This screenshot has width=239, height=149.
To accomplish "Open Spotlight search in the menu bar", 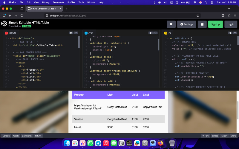I will [206, 2].
